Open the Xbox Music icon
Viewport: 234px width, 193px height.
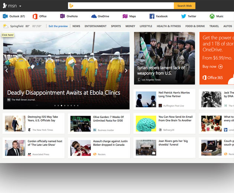[212, 16]
